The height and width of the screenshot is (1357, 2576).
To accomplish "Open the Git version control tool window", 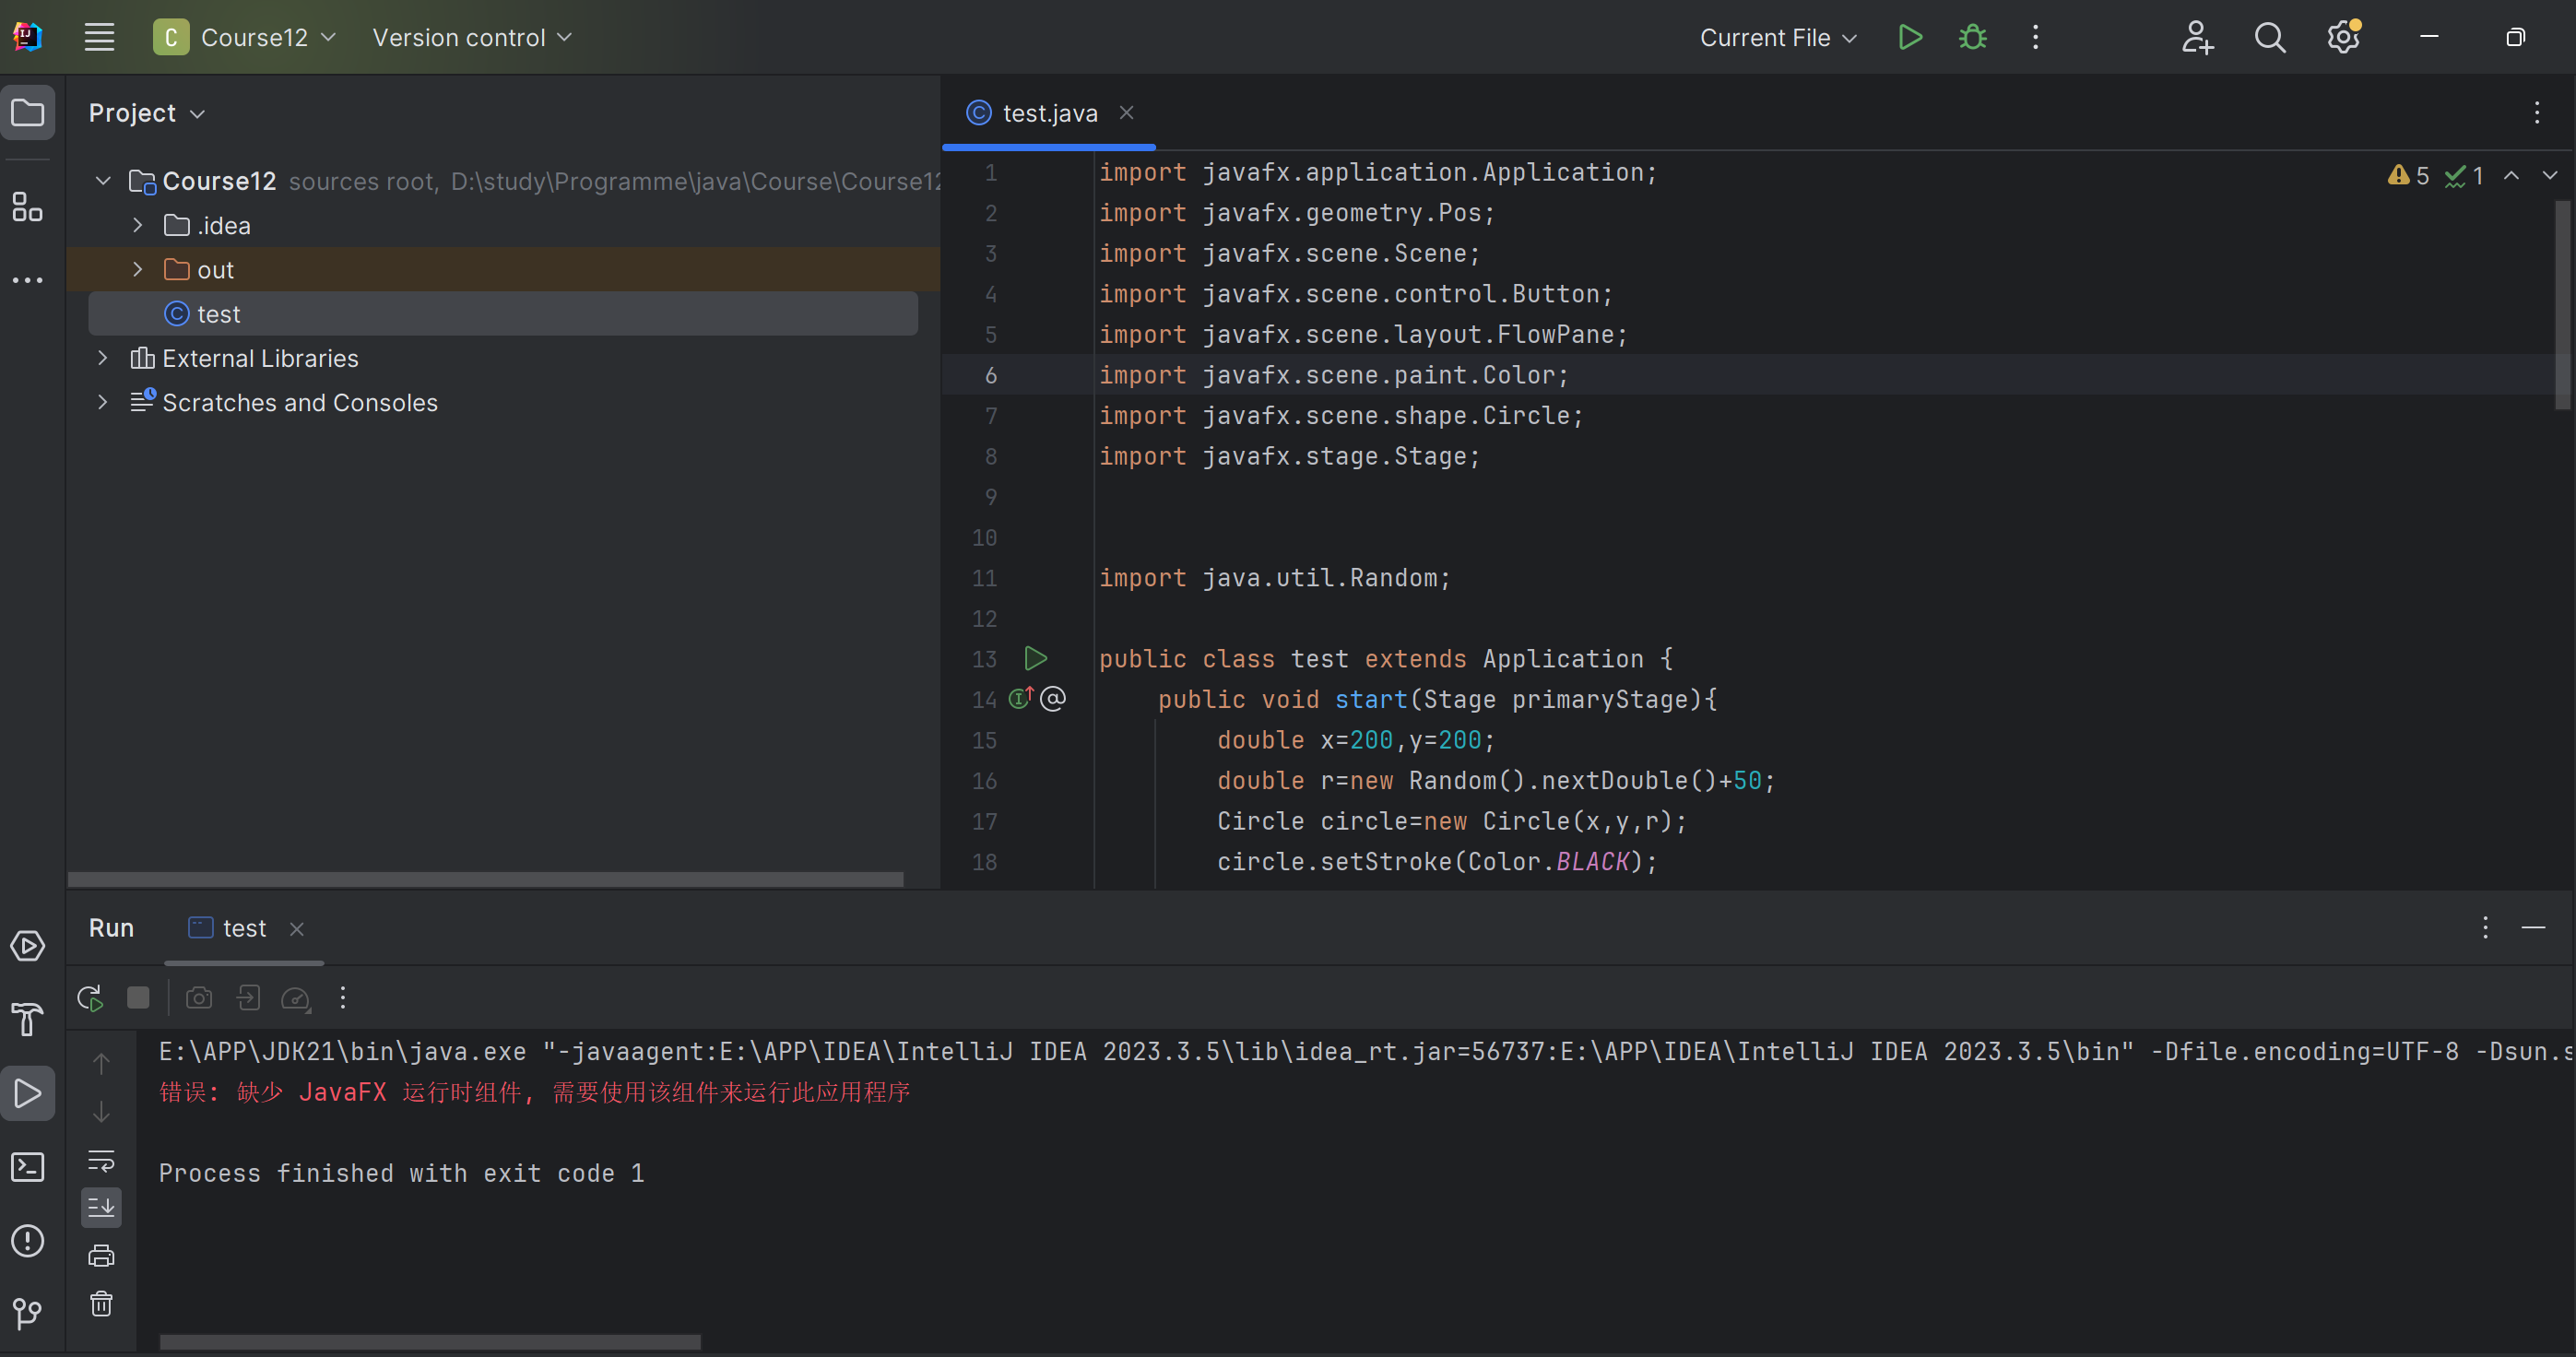I will pos(28,1313).
